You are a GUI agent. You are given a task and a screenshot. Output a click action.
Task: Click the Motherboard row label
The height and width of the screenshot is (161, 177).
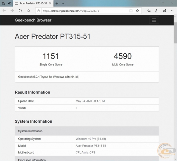tap(26, 153)
